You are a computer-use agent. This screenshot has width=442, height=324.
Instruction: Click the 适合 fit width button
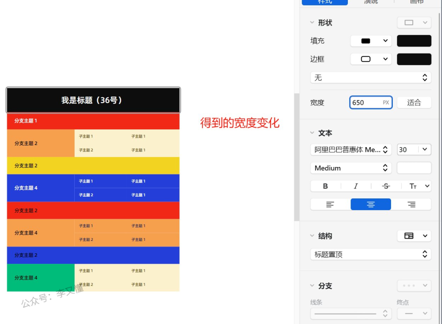(414, 103)
